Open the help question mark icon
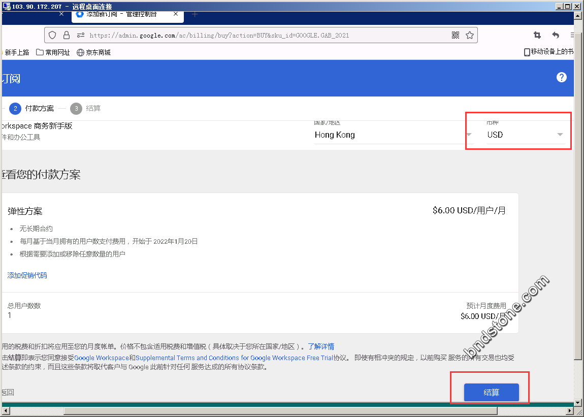584x417 pixels. [561, 77]
